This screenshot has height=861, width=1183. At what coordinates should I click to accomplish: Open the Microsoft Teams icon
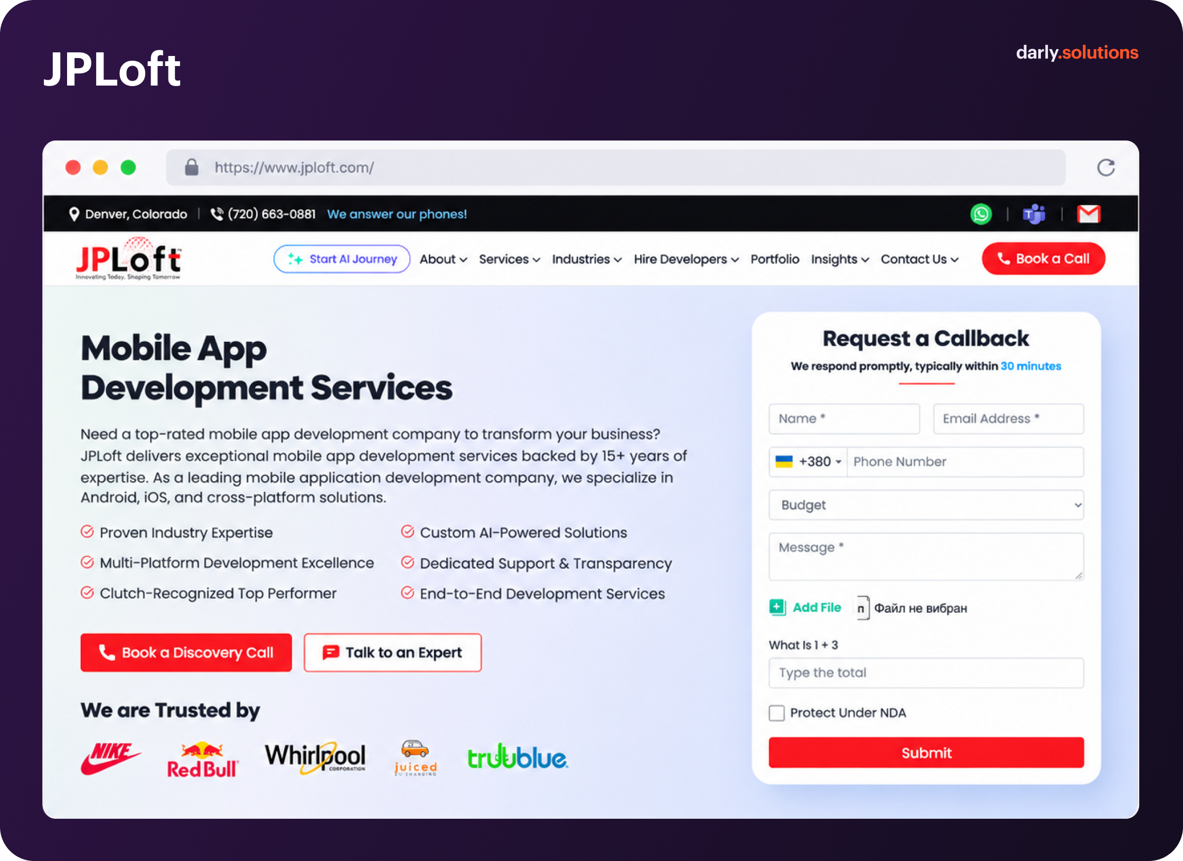pyautogui.click(x=1034, y=214)
